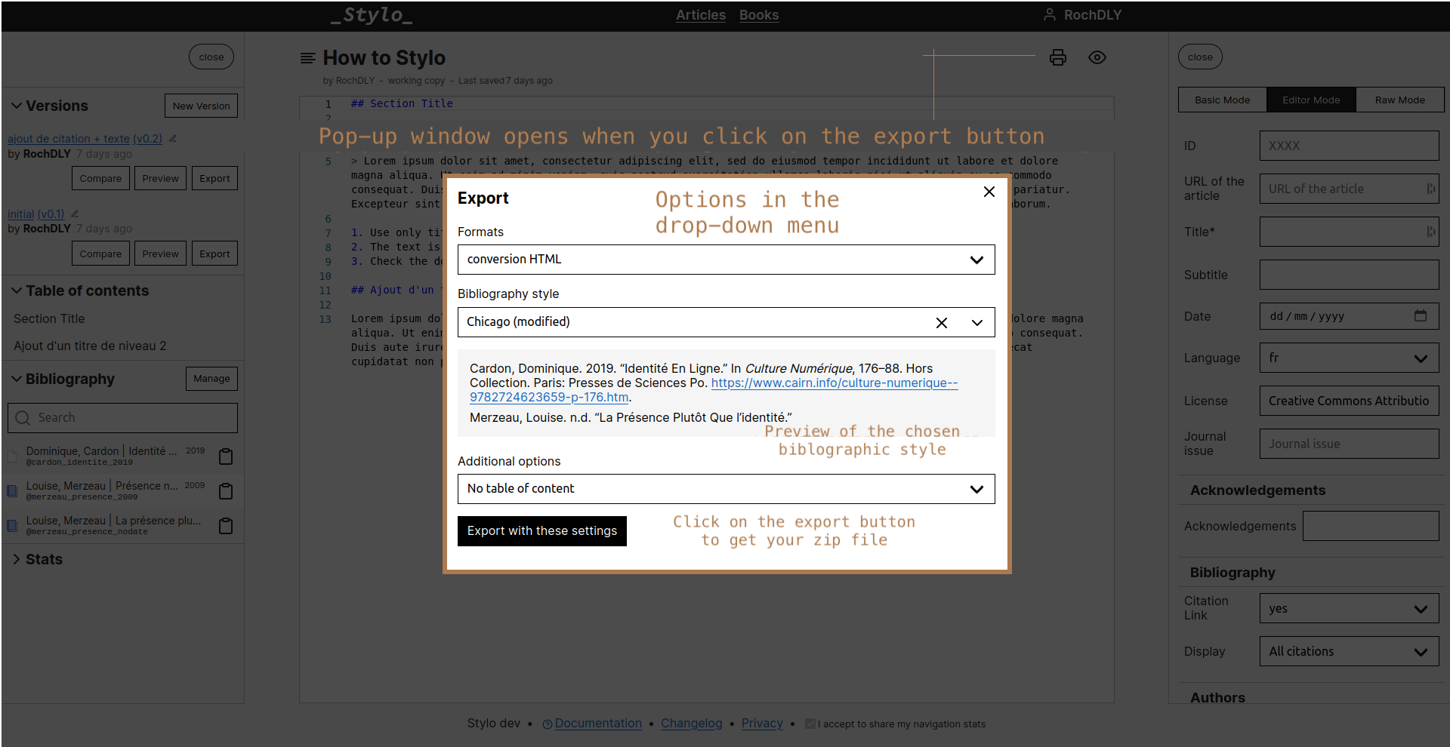Viewport: 1450px width, 747px height.
Task: Click the Acknowledgements input field
Action: click(x=1371, y=526)
